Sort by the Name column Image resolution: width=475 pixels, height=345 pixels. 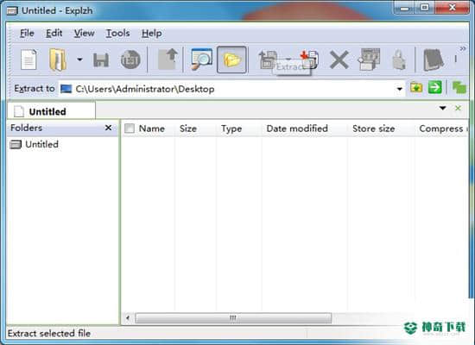click(x=152, y=129)
